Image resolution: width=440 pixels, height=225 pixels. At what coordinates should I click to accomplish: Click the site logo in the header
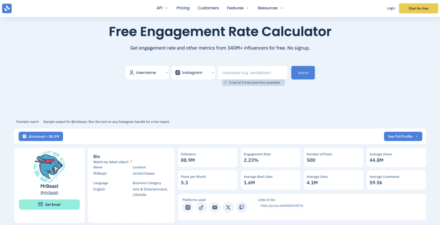[x=7, y=9]
